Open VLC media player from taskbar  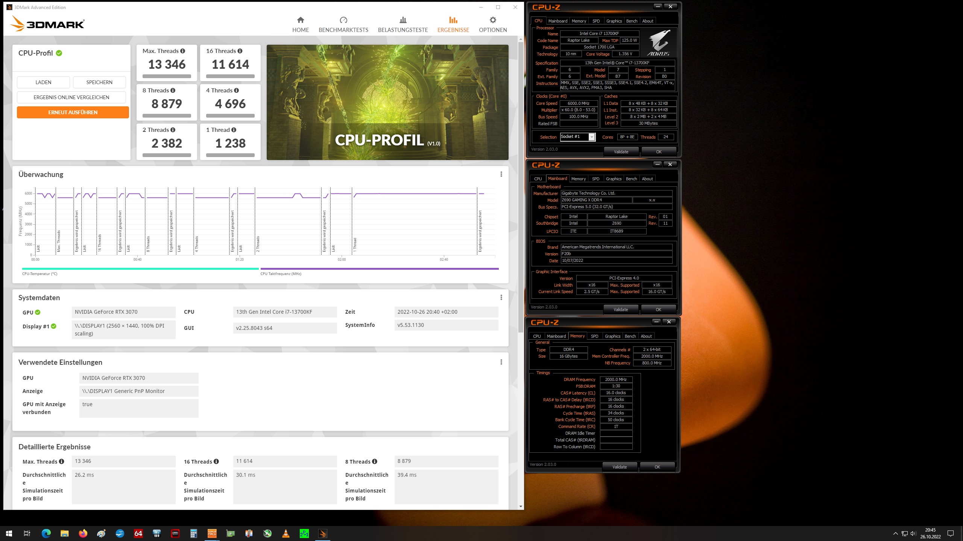point(286,533)
